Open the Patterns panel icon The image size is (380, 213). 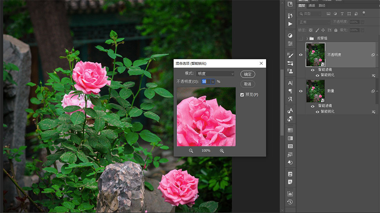click(290, 146)
